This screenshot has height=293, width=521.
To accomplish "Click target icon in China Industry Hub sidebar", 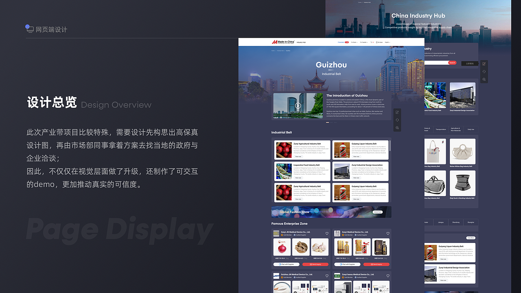I will click(484, 79).
